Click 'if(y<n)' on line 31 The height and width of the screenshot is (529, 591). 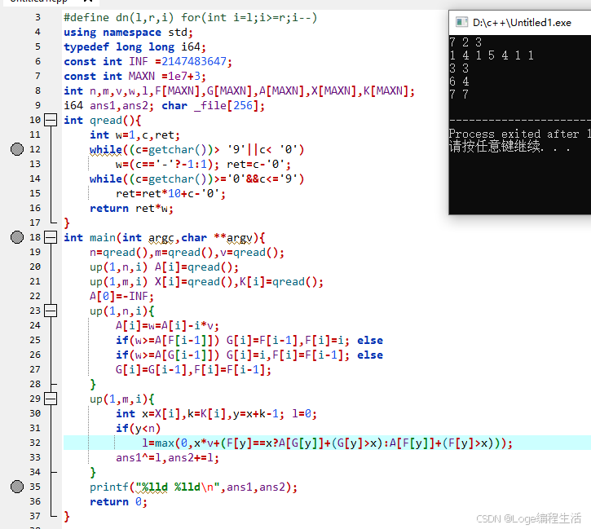pos(139,429)
